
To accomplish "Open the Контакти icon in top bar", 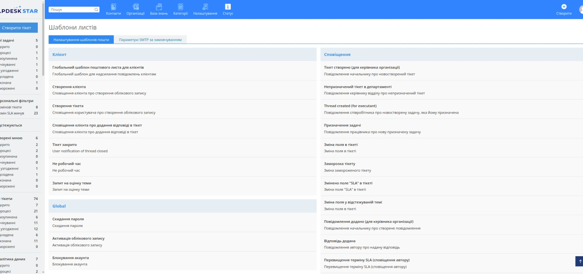I will click(x=113, y=9).
